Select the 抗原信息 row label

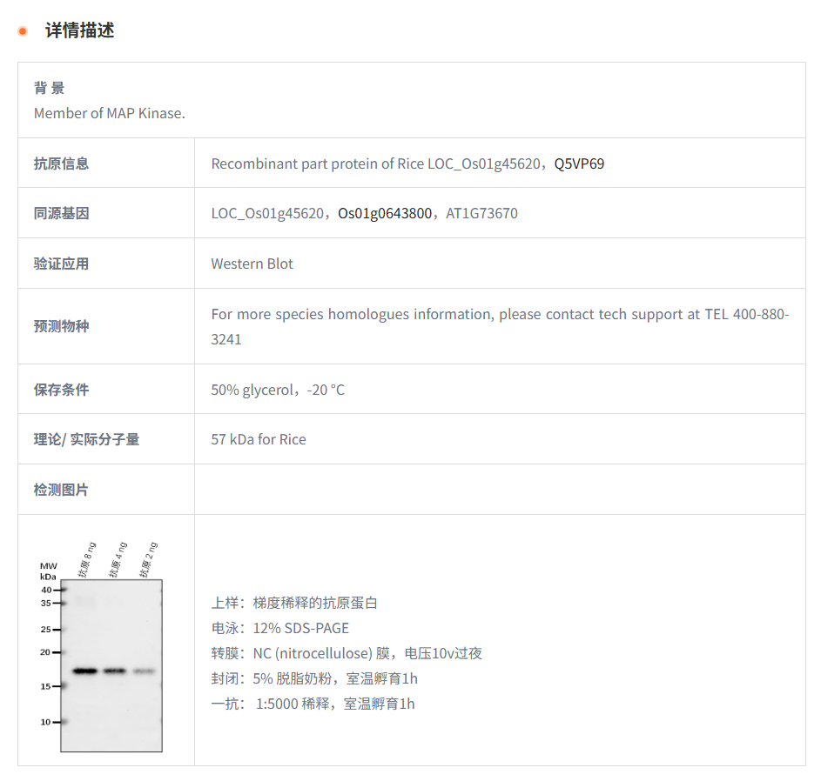tap(61, 164)
